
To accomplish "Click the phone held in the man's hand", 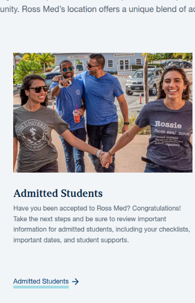I will (65, 84).
